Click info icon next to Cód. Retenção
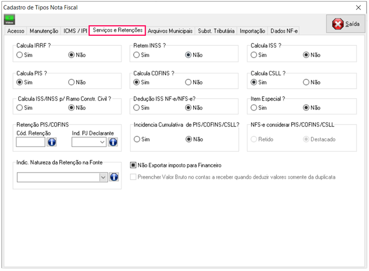369x271 pixels. 52,142
